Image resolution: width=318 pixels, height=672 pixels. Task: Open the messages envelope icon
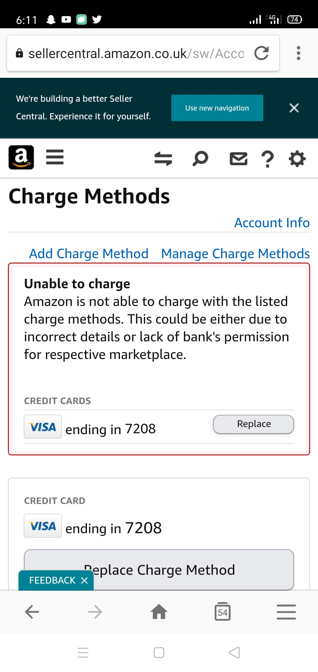pyautogui.click(x=238, y=159)
